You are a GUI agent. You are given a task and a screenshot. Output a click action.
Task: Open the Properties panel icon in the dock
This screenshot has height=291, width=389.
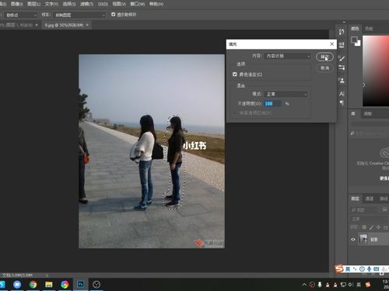pyautogui.click(x=342, y=45)
